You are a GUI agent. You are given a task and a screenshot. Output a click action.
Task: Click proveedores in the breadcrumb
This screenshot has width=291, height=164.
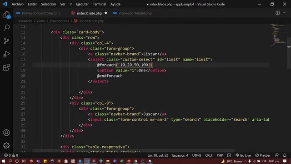59,21
